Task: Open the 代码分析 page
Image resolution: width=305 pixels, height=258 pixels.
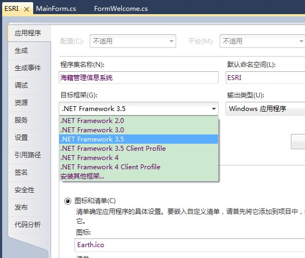Action: click(x=29, y=224)
